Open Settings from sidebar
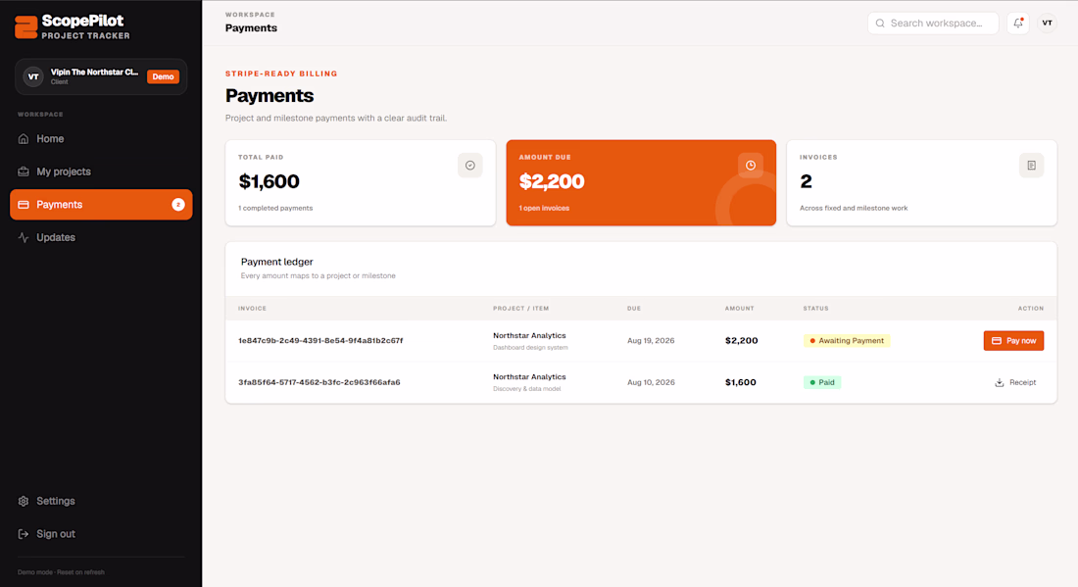Image resolution: width=1078 pixels, height=587 pixels. point(101,501)
